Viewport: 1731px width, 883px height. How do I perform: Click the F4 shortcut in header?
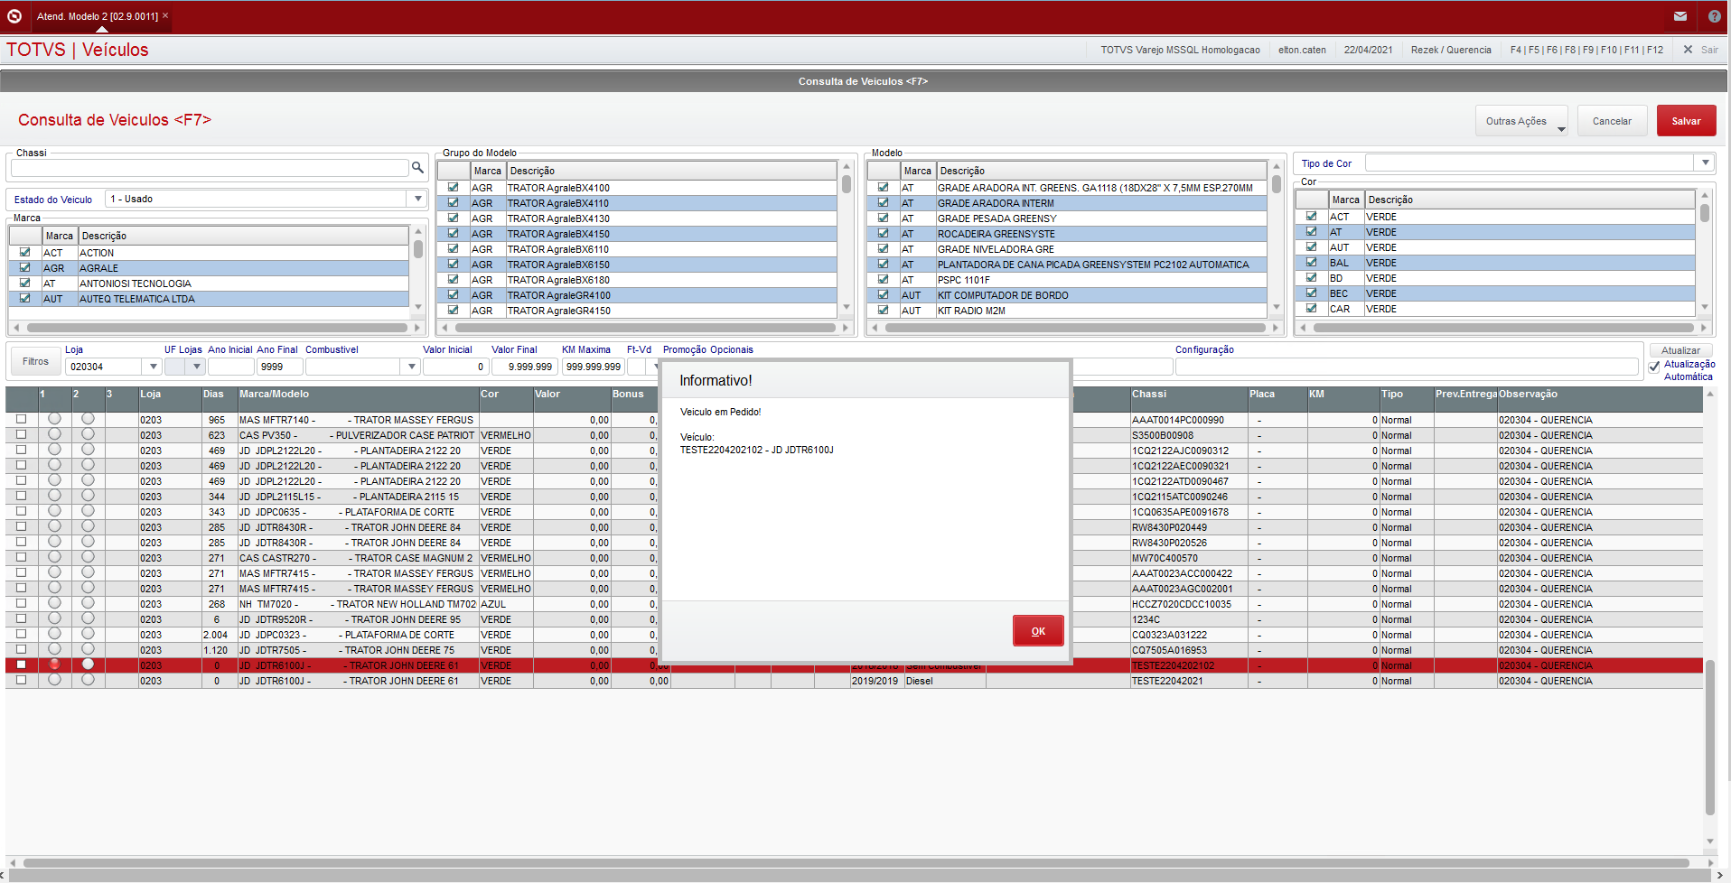point(1516,50)
